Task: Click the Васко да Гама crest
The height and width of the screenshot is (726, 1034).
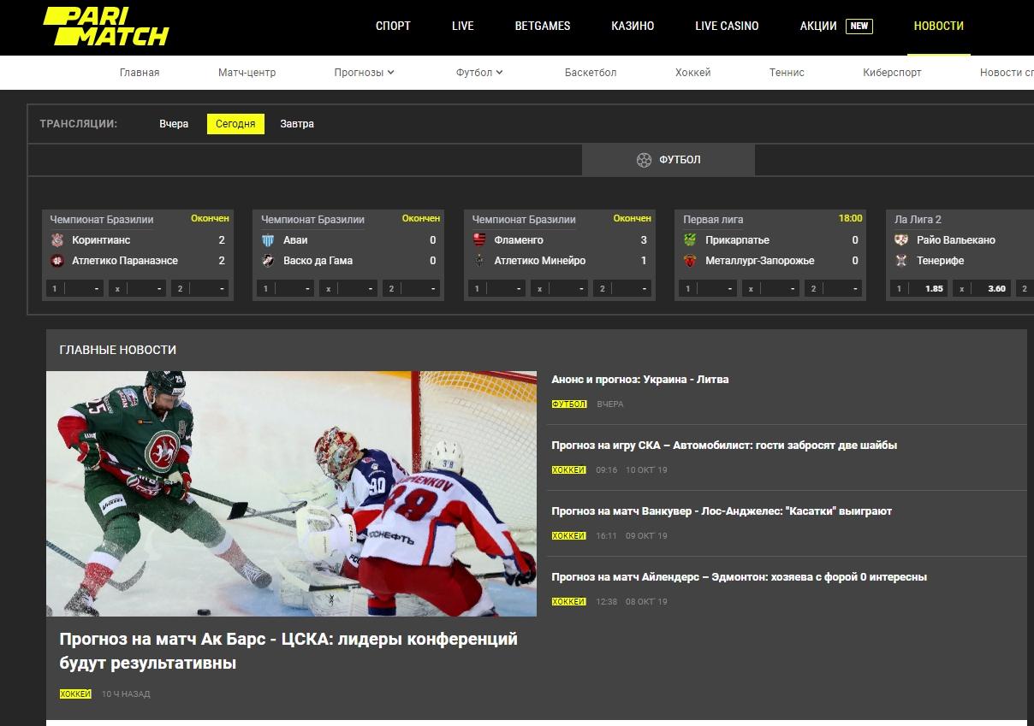Action: coord(269,261)
